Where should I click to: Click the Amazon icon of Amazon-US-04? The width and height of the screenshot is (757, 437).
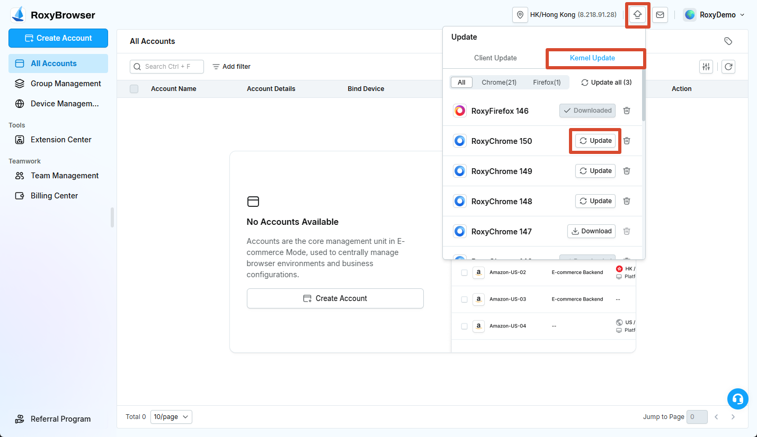pos(478,326)
